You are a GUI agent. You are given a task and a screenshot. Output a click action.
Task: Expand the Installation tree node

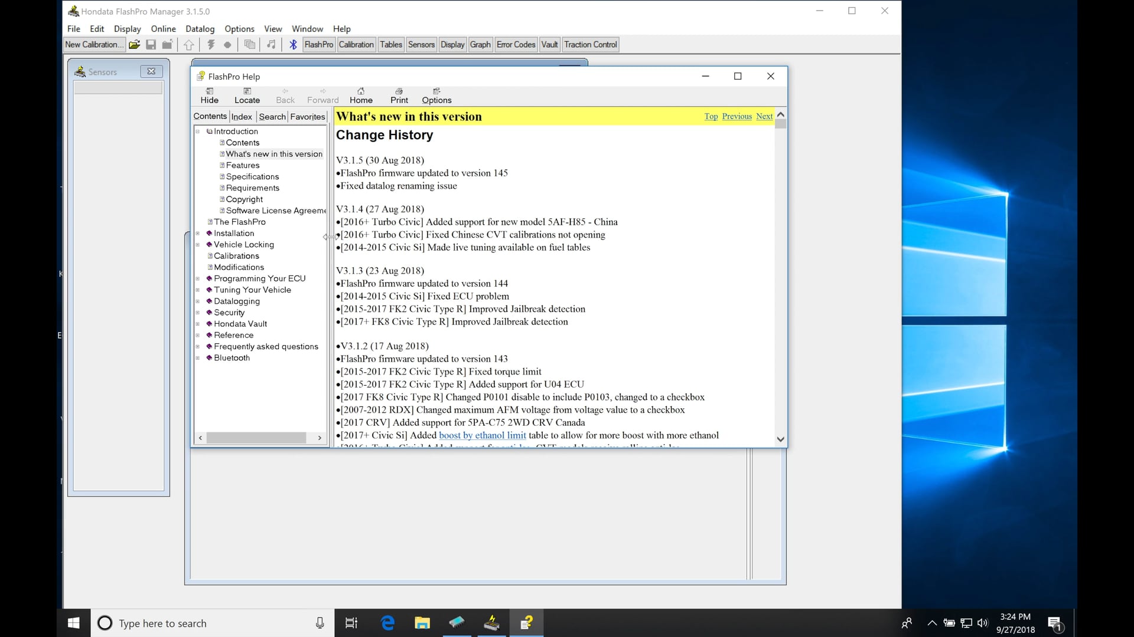pyautogui.click(x=198, y=233)
